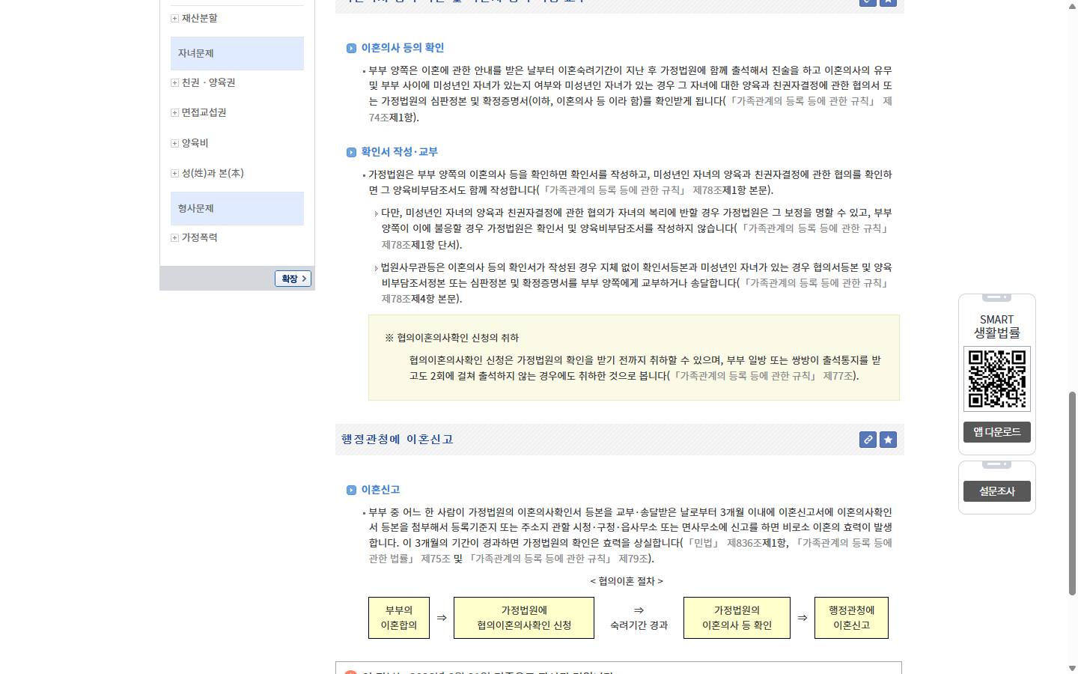Expand the 가정폭력 sidebar item
Screen dimensions: 1078x674
(174, 237)
